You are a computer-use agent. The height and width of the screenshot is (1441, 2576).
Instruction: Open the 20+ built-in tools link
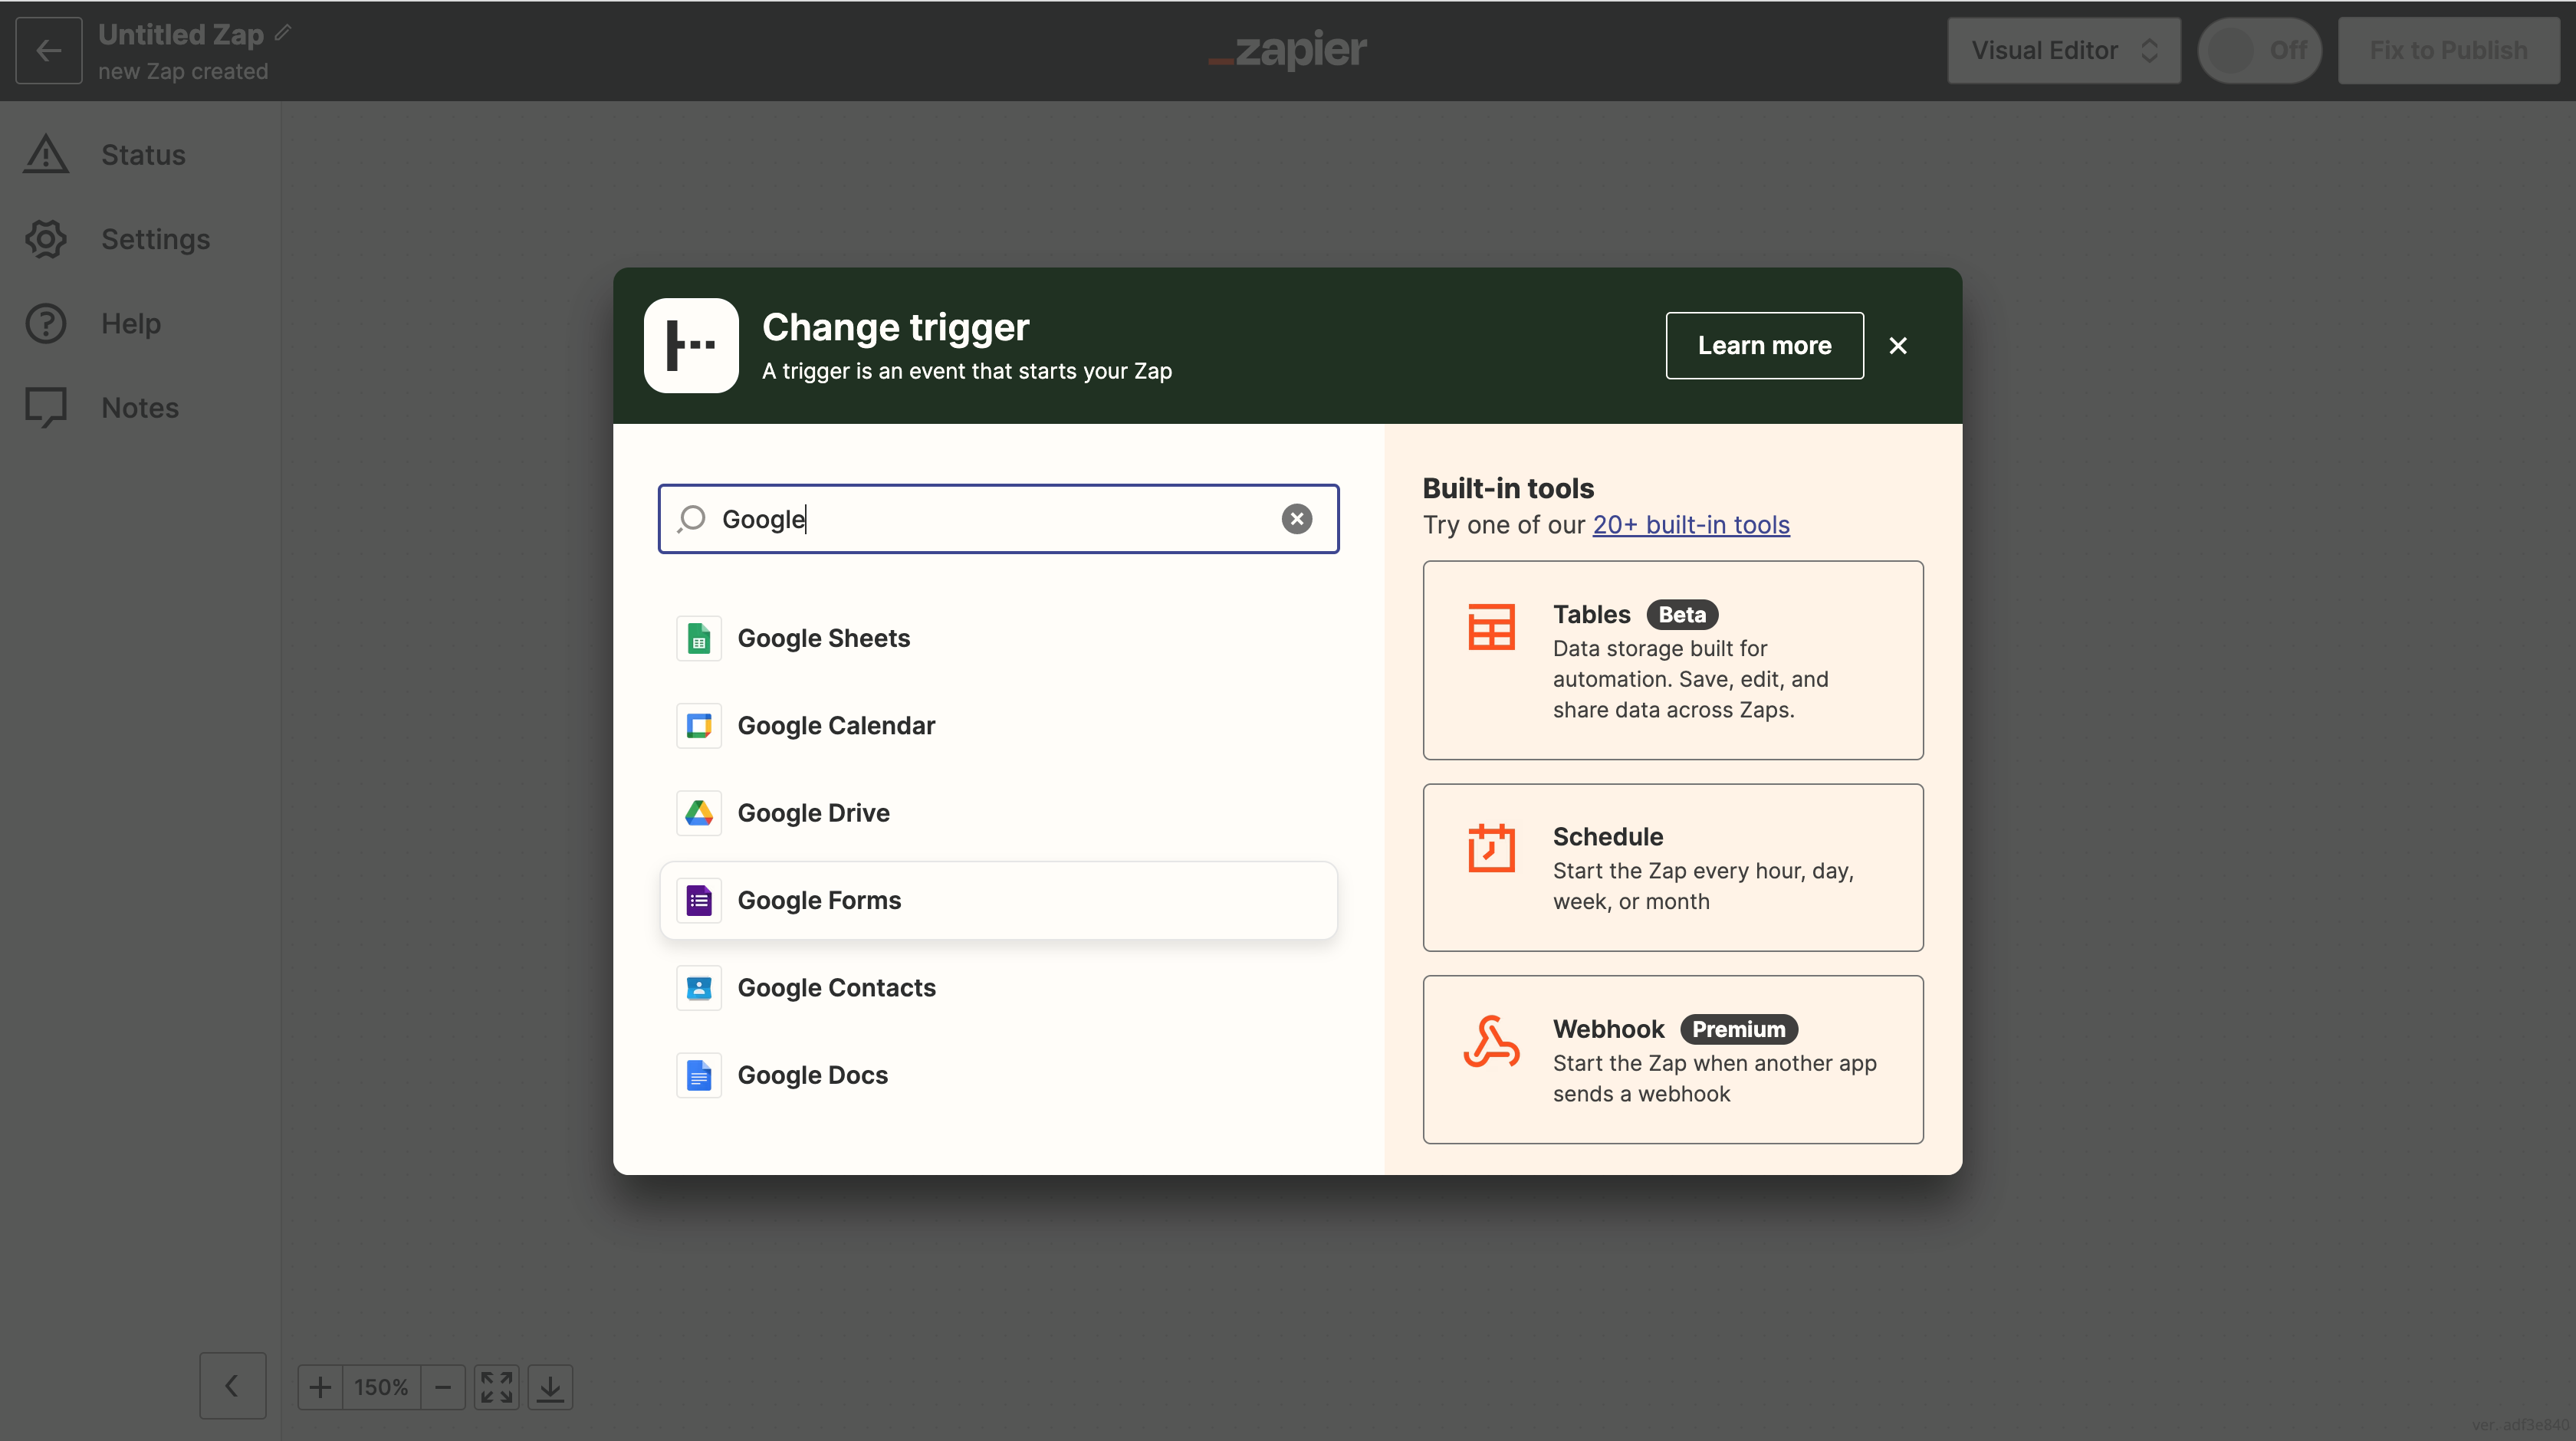pos(1691,524)
